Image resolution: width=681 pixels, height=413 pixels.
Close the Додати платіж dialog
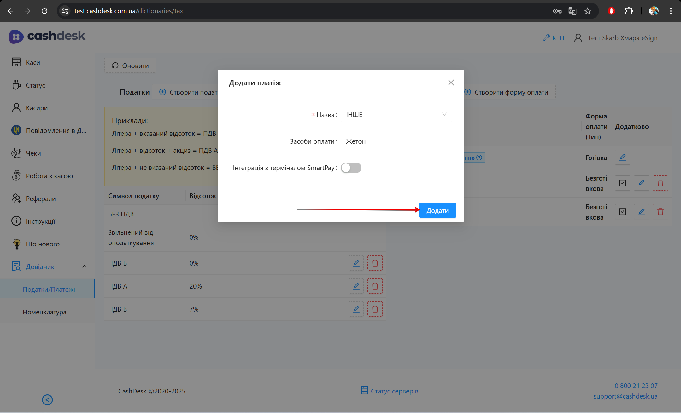(451, 83)
